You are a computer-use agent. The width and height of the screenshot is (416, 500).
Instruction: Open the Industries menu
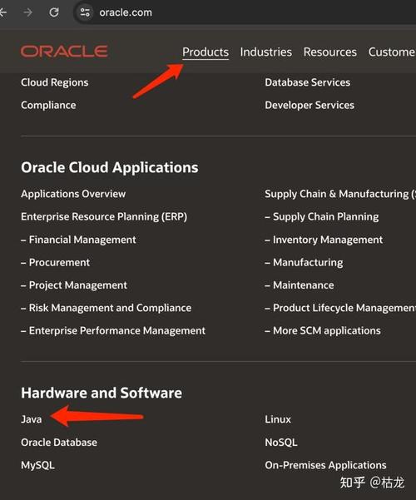coord(265,52)
